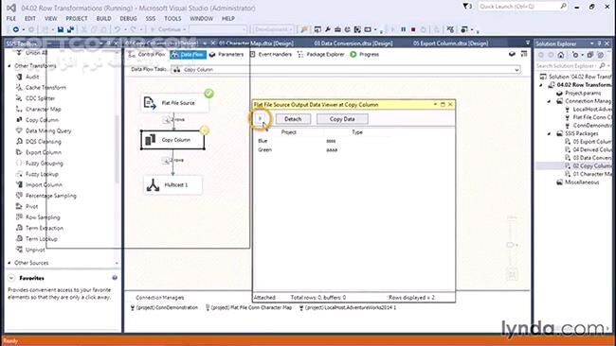Open 05 Export Column package in Solution Explorer
This screenshot has width=616, height=346.
[x=589, y=142]
